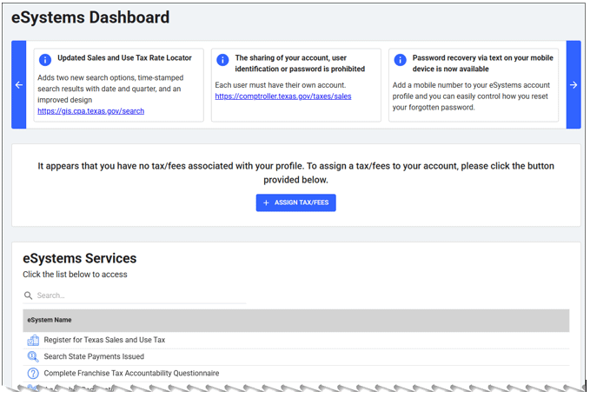
Task: Go to previous announcement with left arrow
Action: pos(19,84)
